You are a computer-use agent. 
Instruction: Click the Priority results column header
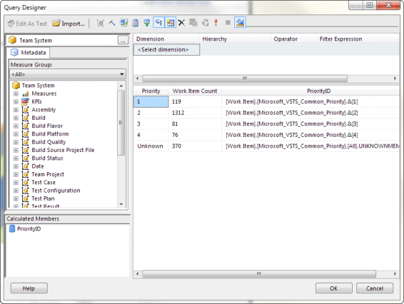coord(151,91)
